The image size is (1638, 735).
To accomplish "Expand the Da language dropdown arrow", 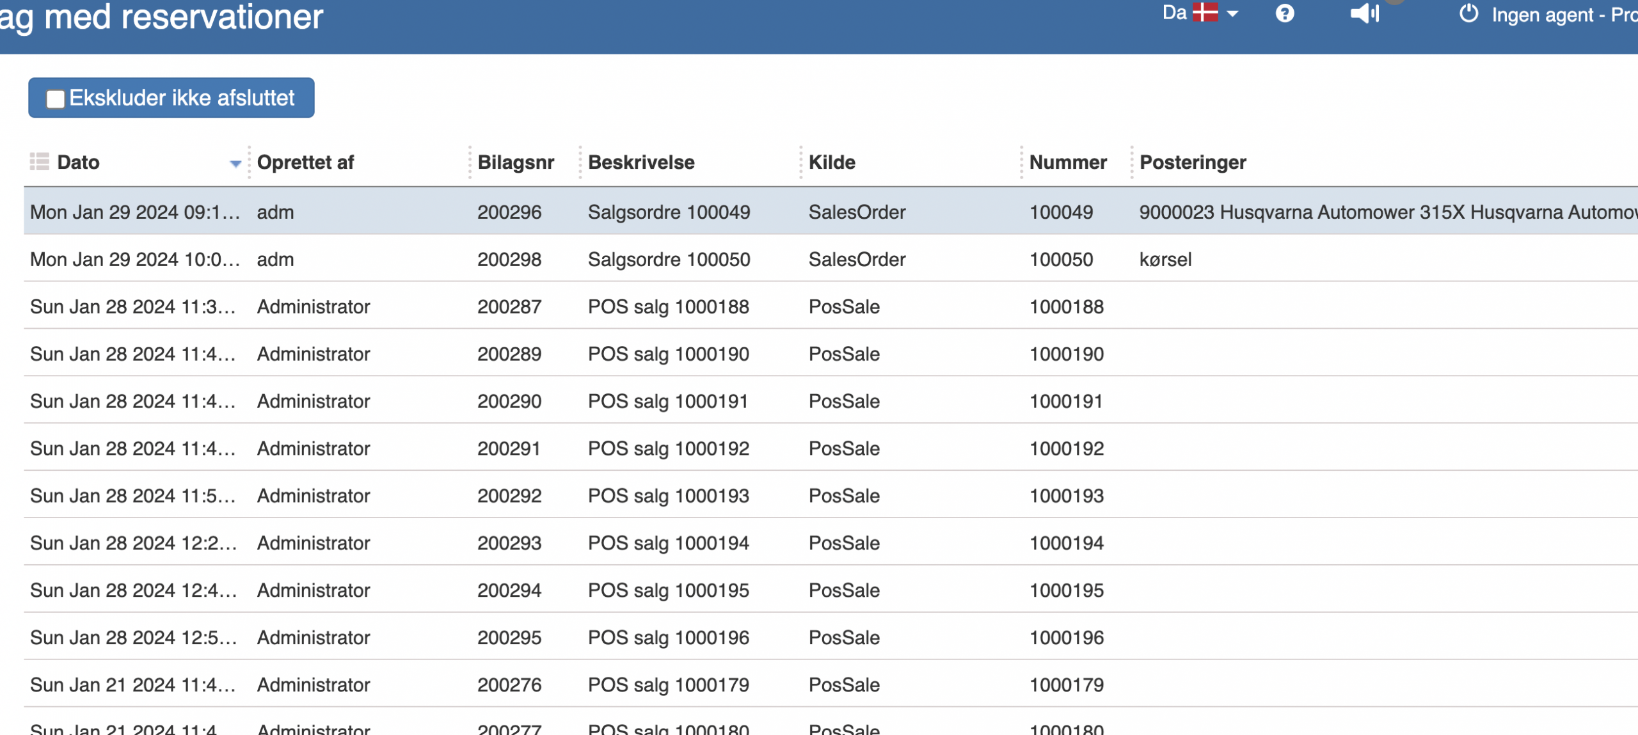I will [1232, 13].
